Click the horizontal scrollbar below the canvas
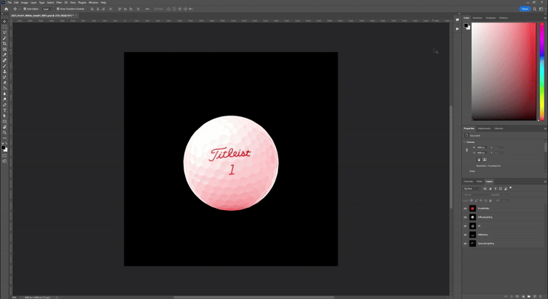The width and height of the screenshot is (548, 299). [253, 298]
